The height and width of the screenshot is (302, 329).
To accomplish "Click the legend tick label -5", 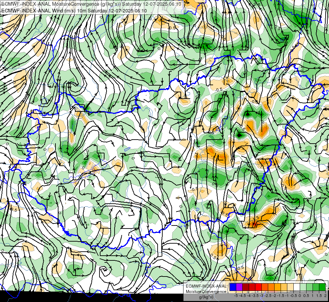I will tap(236, 296).
